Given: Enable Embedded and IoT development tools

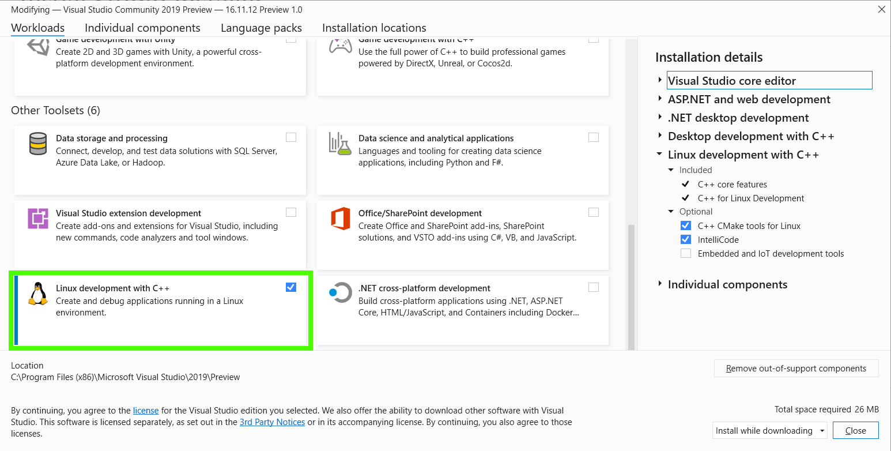Looking at the screenshot, I should [x=686, y=254].
